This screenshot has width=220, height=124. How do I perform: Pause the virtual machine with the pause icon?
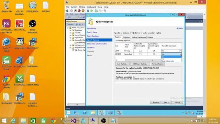pyautogui.click(x=88, y=11)
